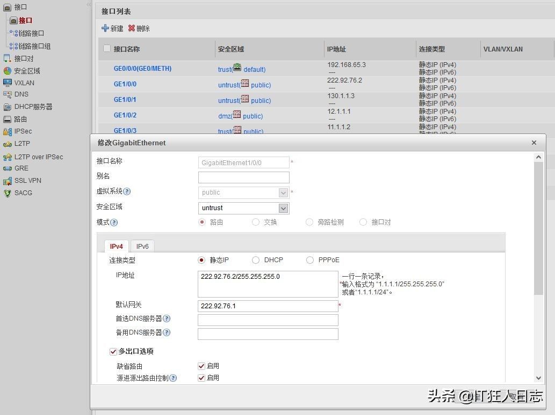Click the VLAN/VXLAN column header
This screenshot has height=415, width=555.
tap(503, 49)
